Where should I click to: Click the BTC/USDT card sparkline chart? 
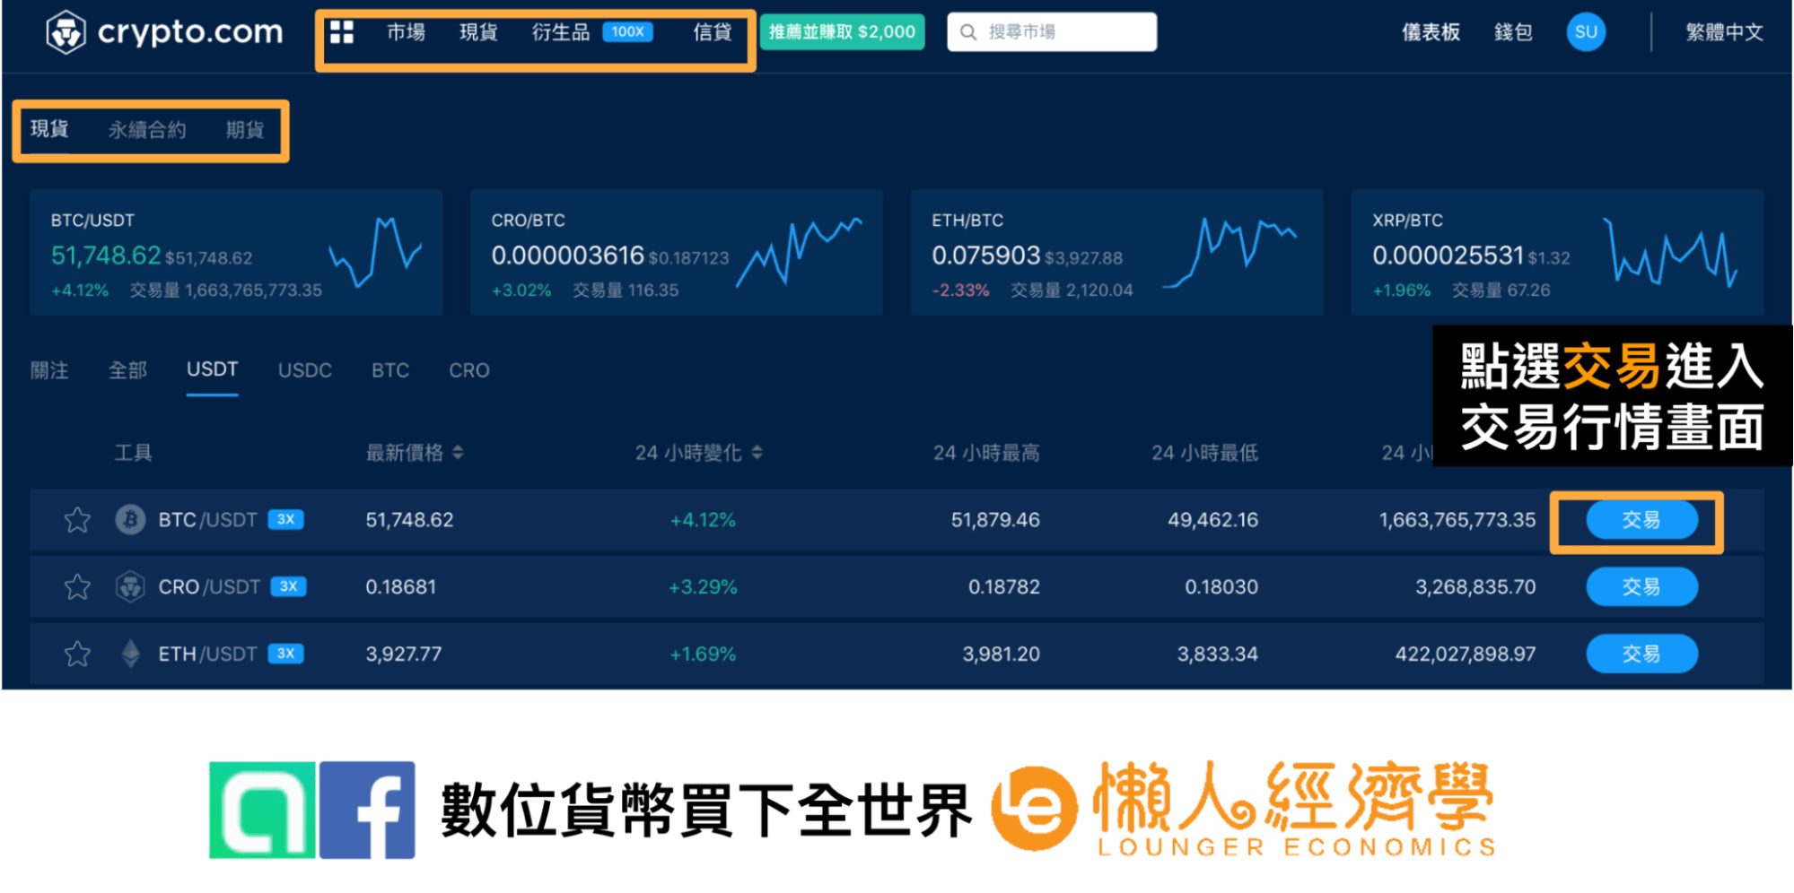coord(375,251)
